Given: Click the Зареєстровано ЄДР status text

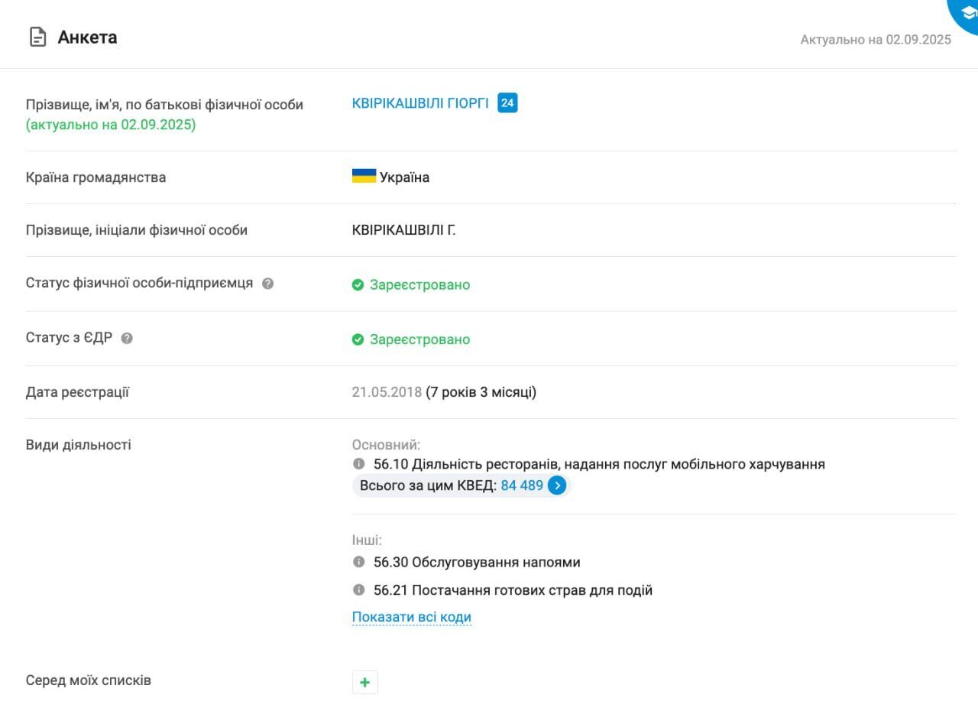Looking at the screenshot, I should (419, 339).
